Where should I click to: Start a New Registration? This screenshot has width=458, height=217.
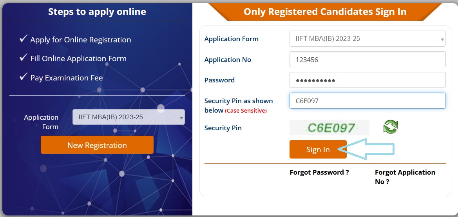[97, 145]
